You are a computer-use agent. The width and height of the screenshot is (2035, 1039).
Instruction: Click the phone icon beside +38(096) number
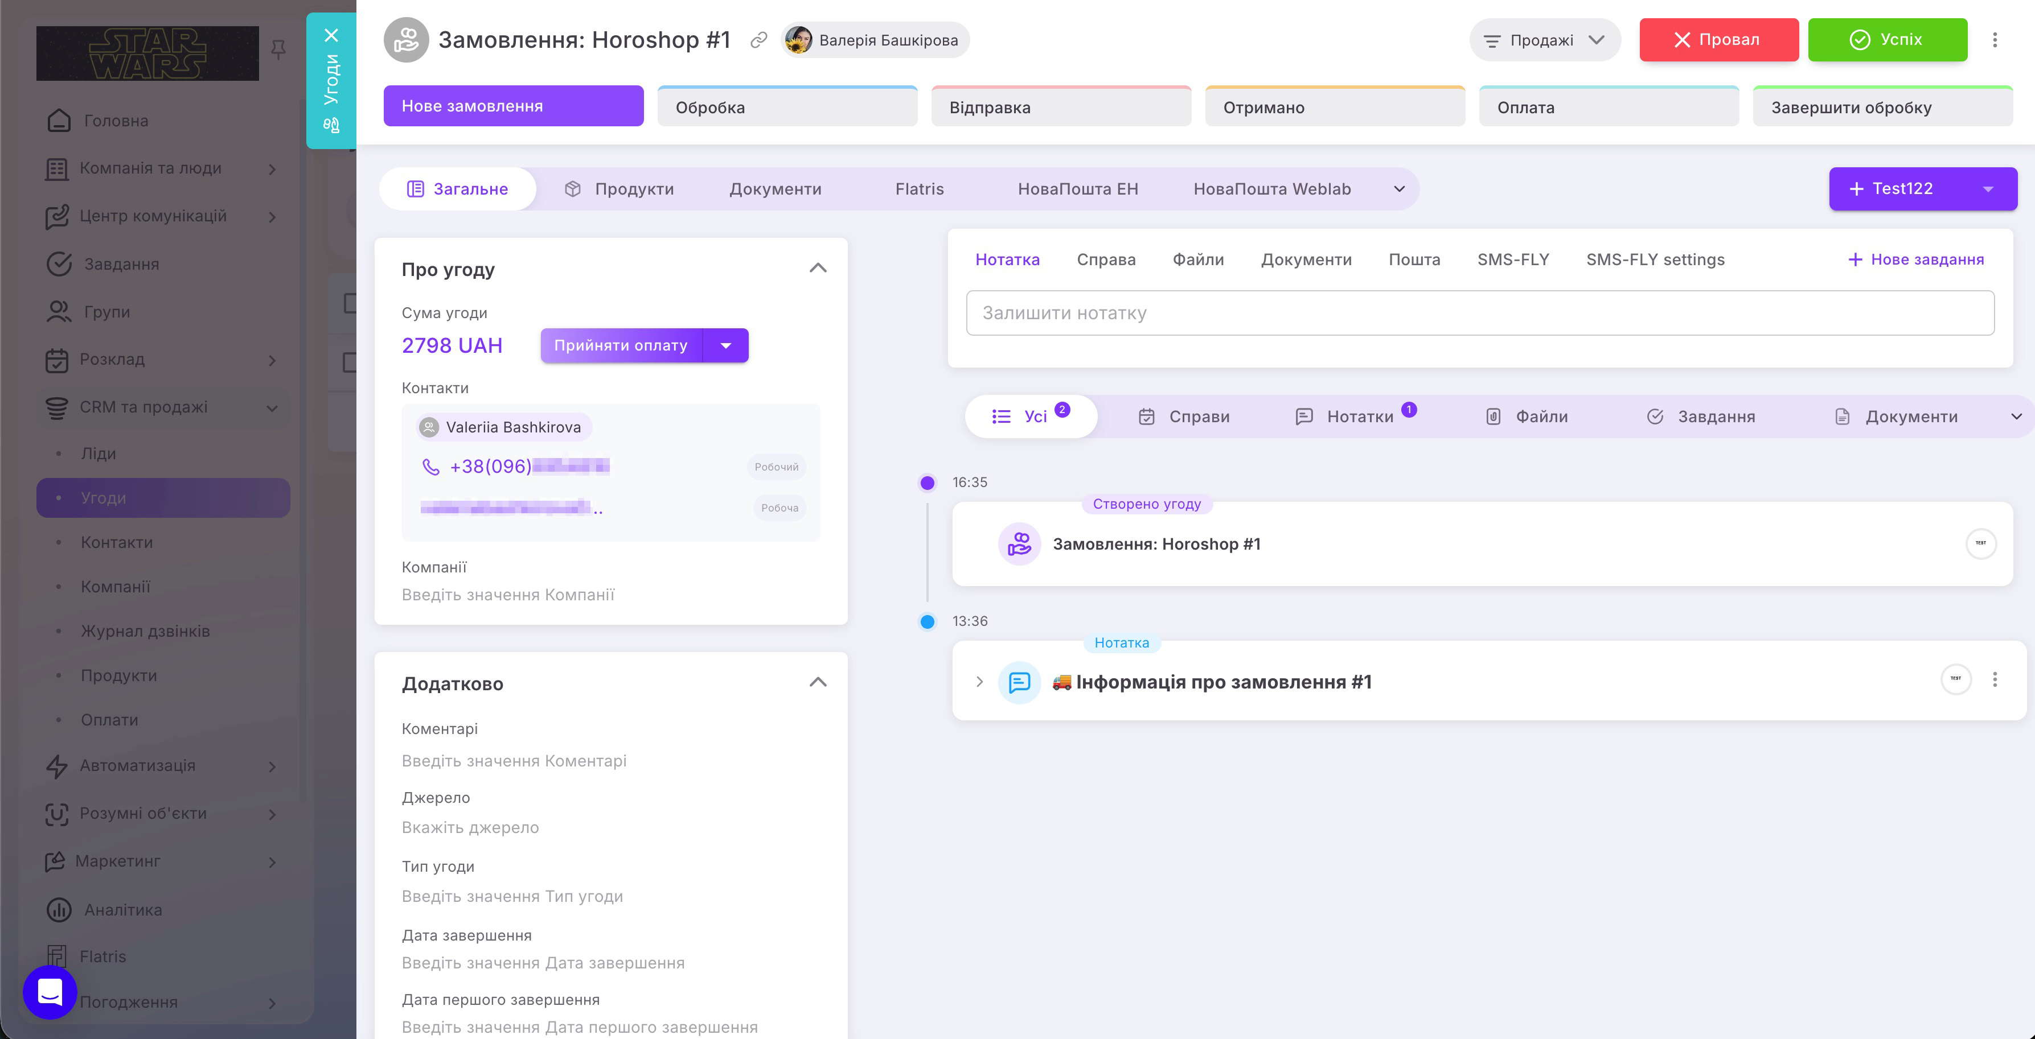pos(430,467)
